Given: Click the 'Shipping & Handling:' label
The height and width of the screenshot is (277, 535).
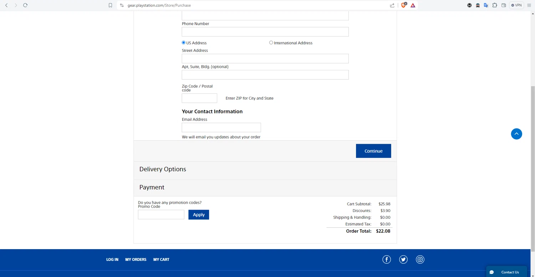Looking at the screenshot, I should click(x=352, y=217).
